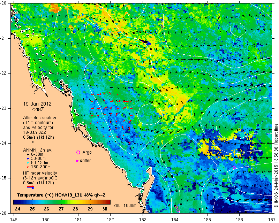The image size is (279, 223).
Task: Click the time text 02:48Z
Action: point(36,109)
